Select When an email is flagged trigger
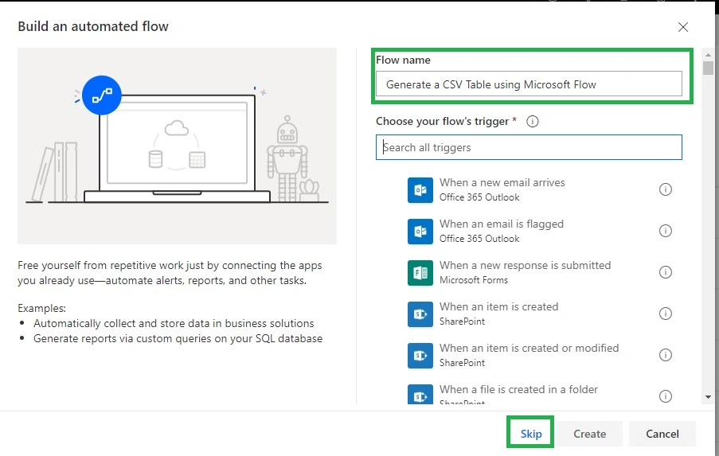Viewport: 719px width, 456px height. (x=540, y=232)
